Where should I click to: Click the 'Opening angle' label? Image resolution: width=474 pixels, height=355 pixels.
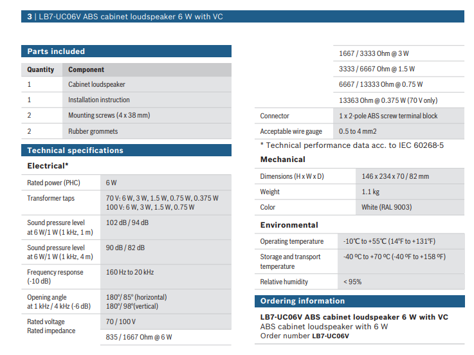pyautogui.click(x=47, y=297)
